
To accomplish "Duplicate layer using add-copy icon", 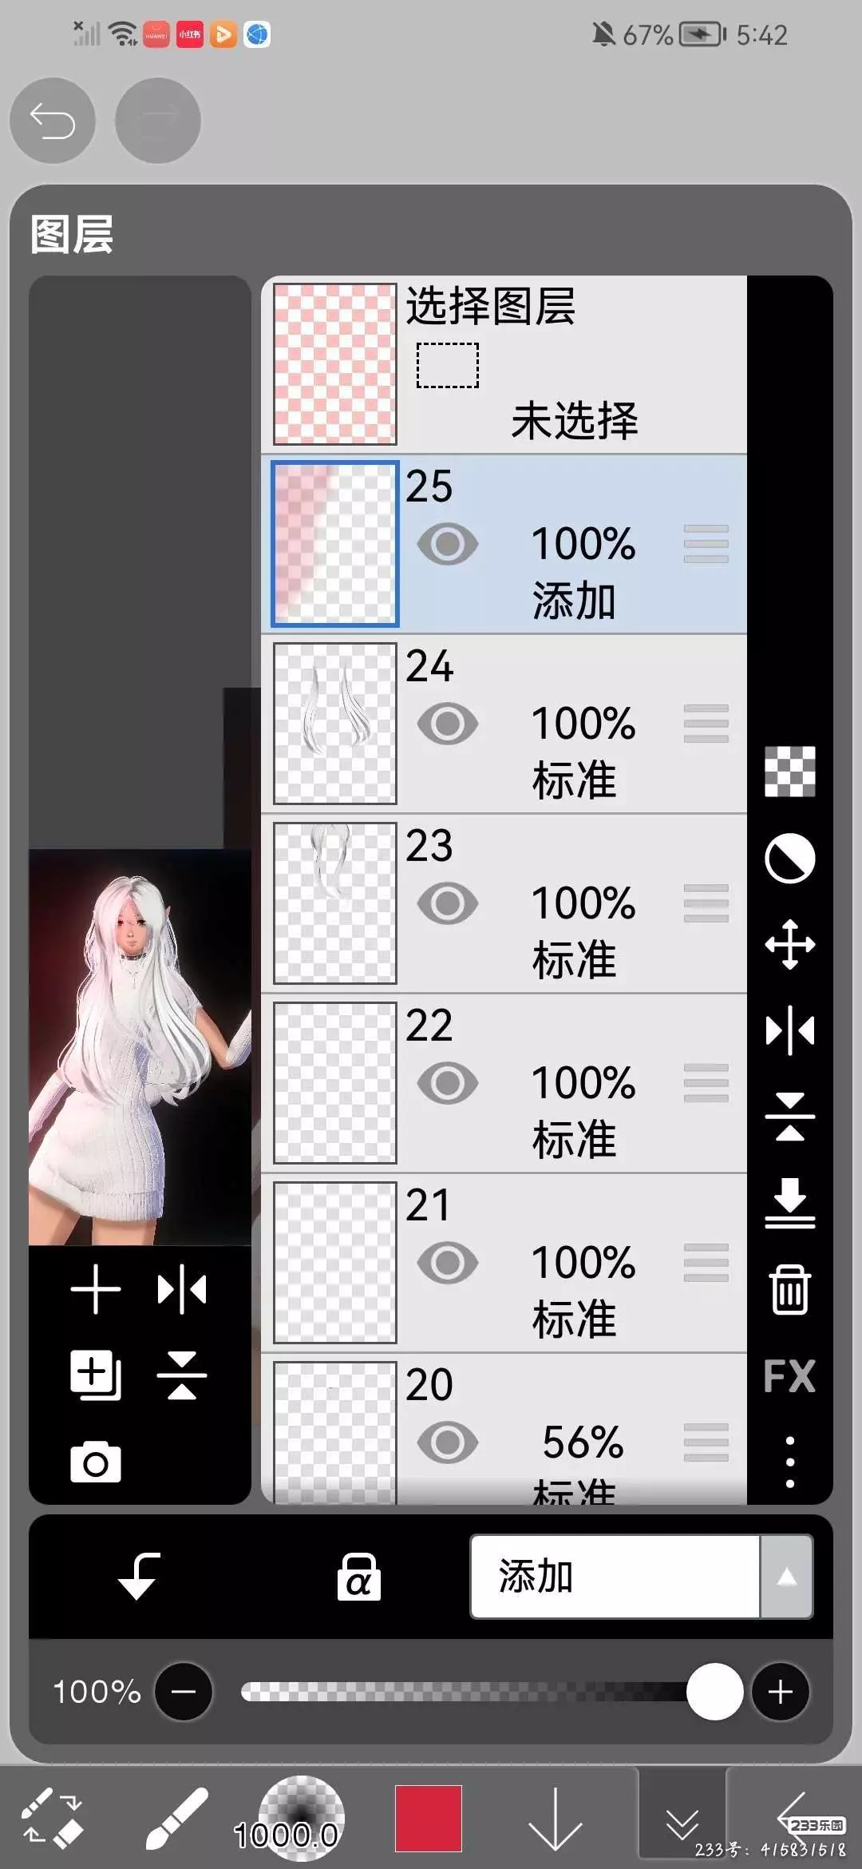I will pos(96,1375).
